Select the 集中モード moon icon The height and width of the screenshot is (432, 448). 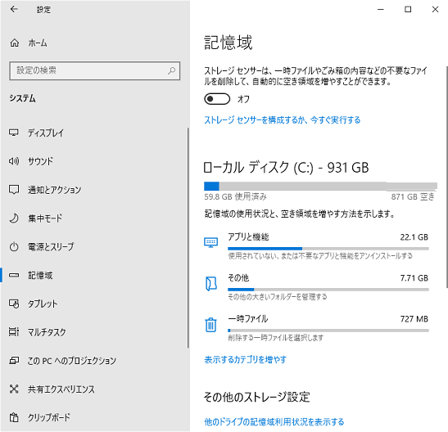point(14,218)
